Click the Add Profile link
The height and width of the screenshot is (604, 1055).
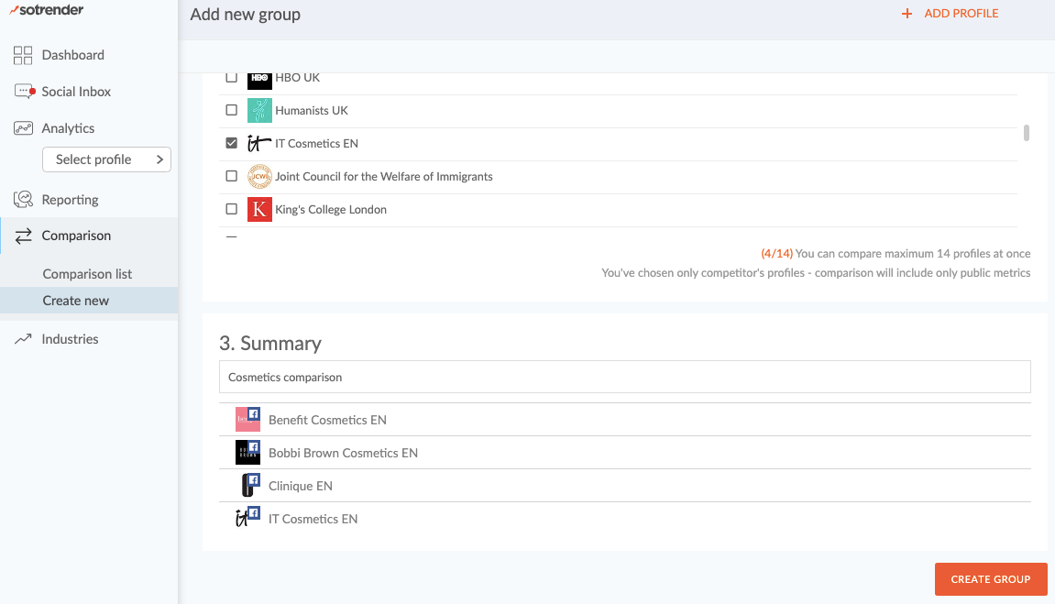pos(961,14)
